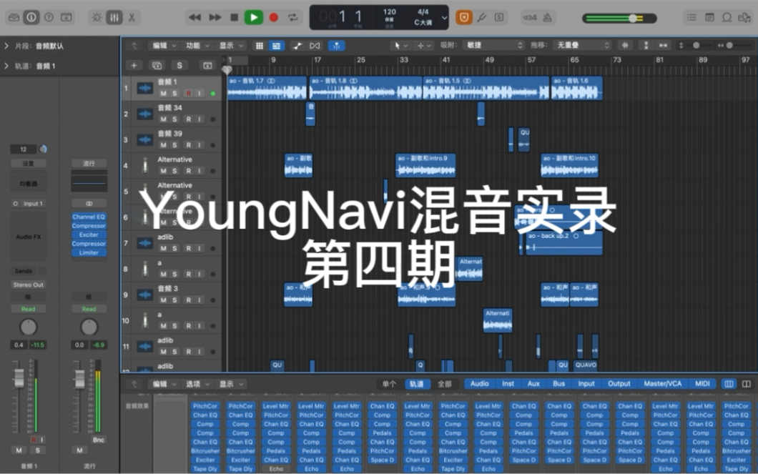Screen dimensions: 758x474
Task: Click the horizontal zoom slider knob
Action: [x=729, y=46]
